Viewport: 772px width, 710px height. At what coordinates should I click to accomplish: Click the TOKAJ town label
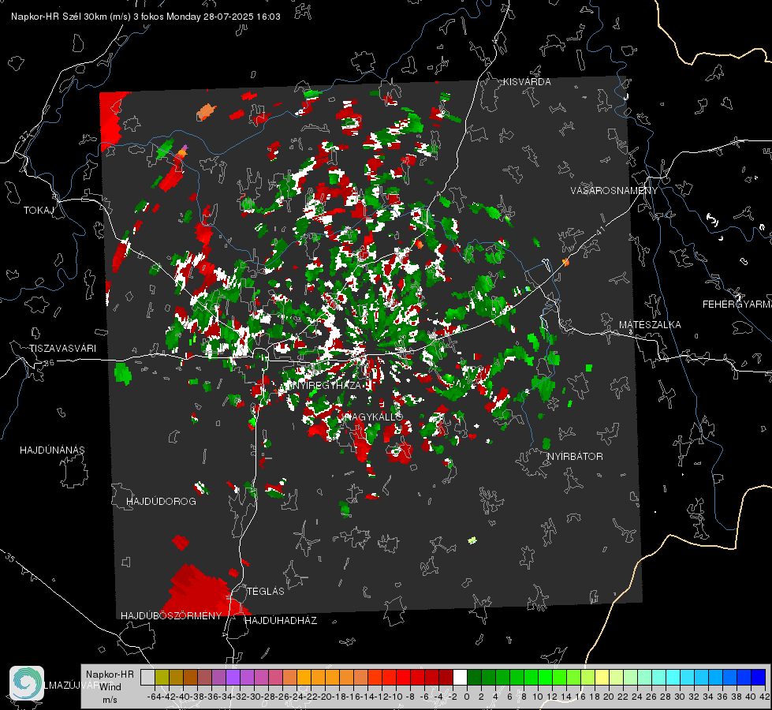tap(39, 211)
